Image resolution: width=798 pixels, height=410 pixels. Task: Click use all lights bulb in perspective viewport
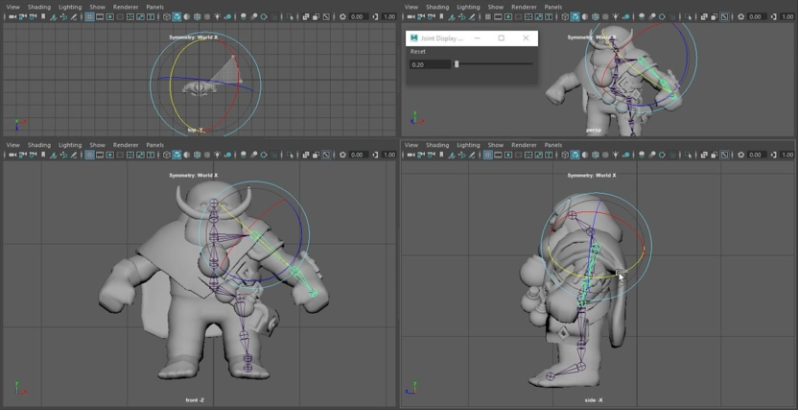pyautogui.click(x=616, y=16)
